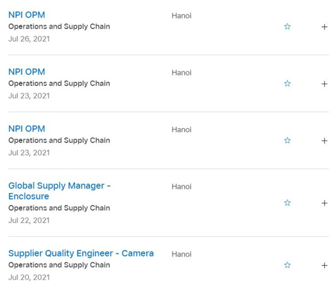Image resolution: width=335 pixels, height=287 pixels.
Task: Expand details of second Jul 23 NPI OPM row
Action: coord(324,141)
